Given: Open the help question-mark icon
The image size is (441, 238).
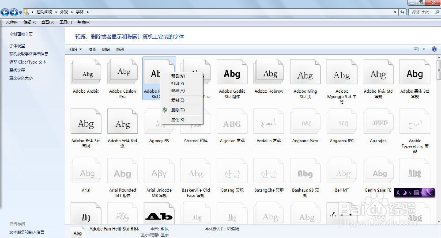Looking at the screenshot, I should 434,49.
